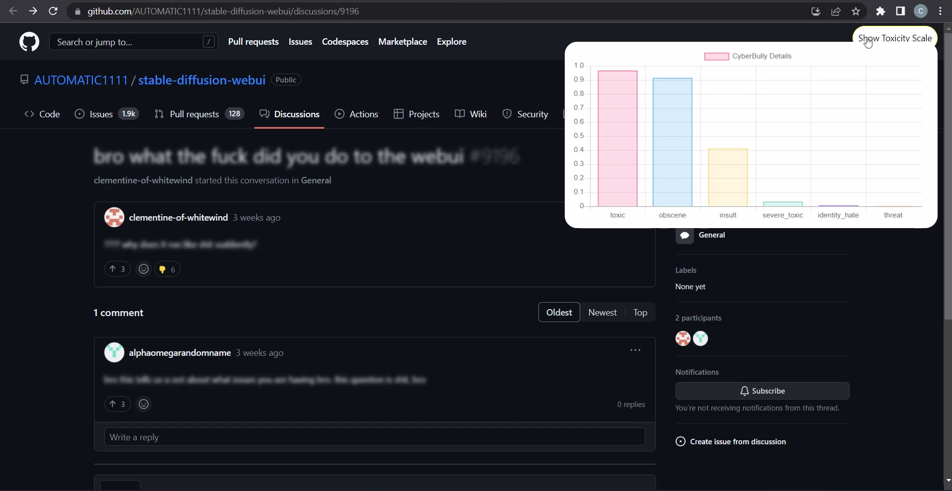This screenshot has height=491, width=952.
Task: Open the Discussions tab
Action: click(x=289, y=114)
